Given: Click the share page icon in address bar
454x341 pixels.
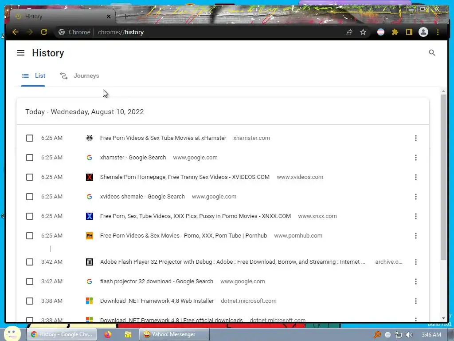Looking at the screenshot, I should click(349, 32).
